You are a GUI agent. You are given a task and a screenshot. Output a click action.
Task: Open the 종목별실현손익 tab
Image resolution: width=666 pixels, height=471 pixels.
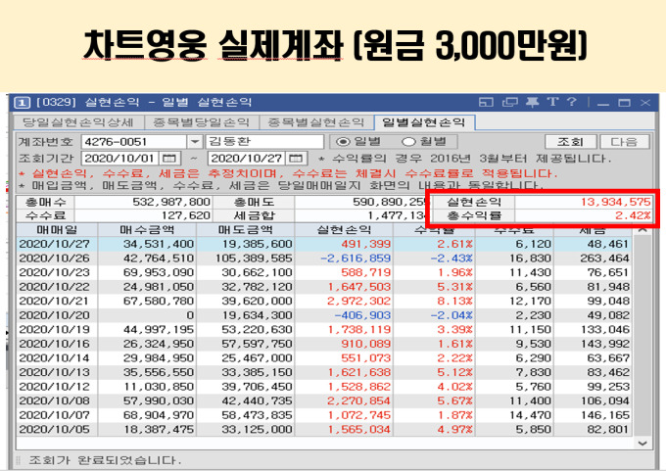pyautogui.click(x=317, y=122)
